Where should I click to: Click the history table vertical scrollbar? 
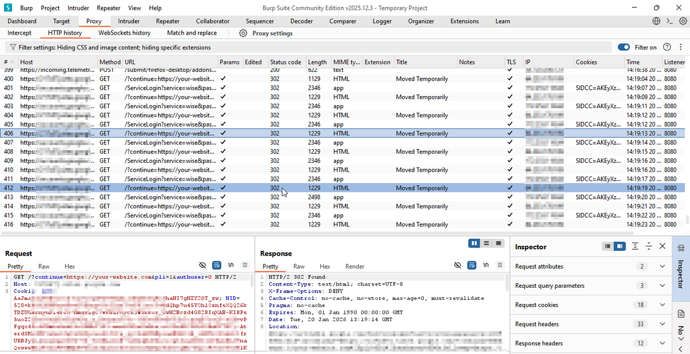[x=687, y=220]
